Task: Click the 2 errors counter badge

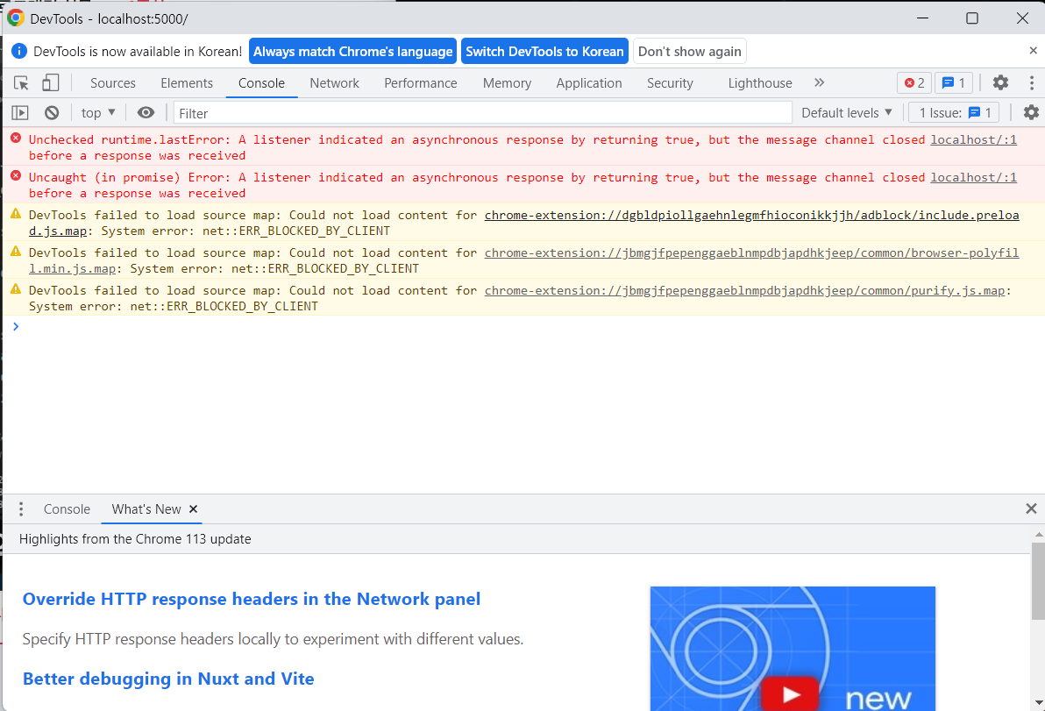Action: pyautogui.click(x=914, y=82)
